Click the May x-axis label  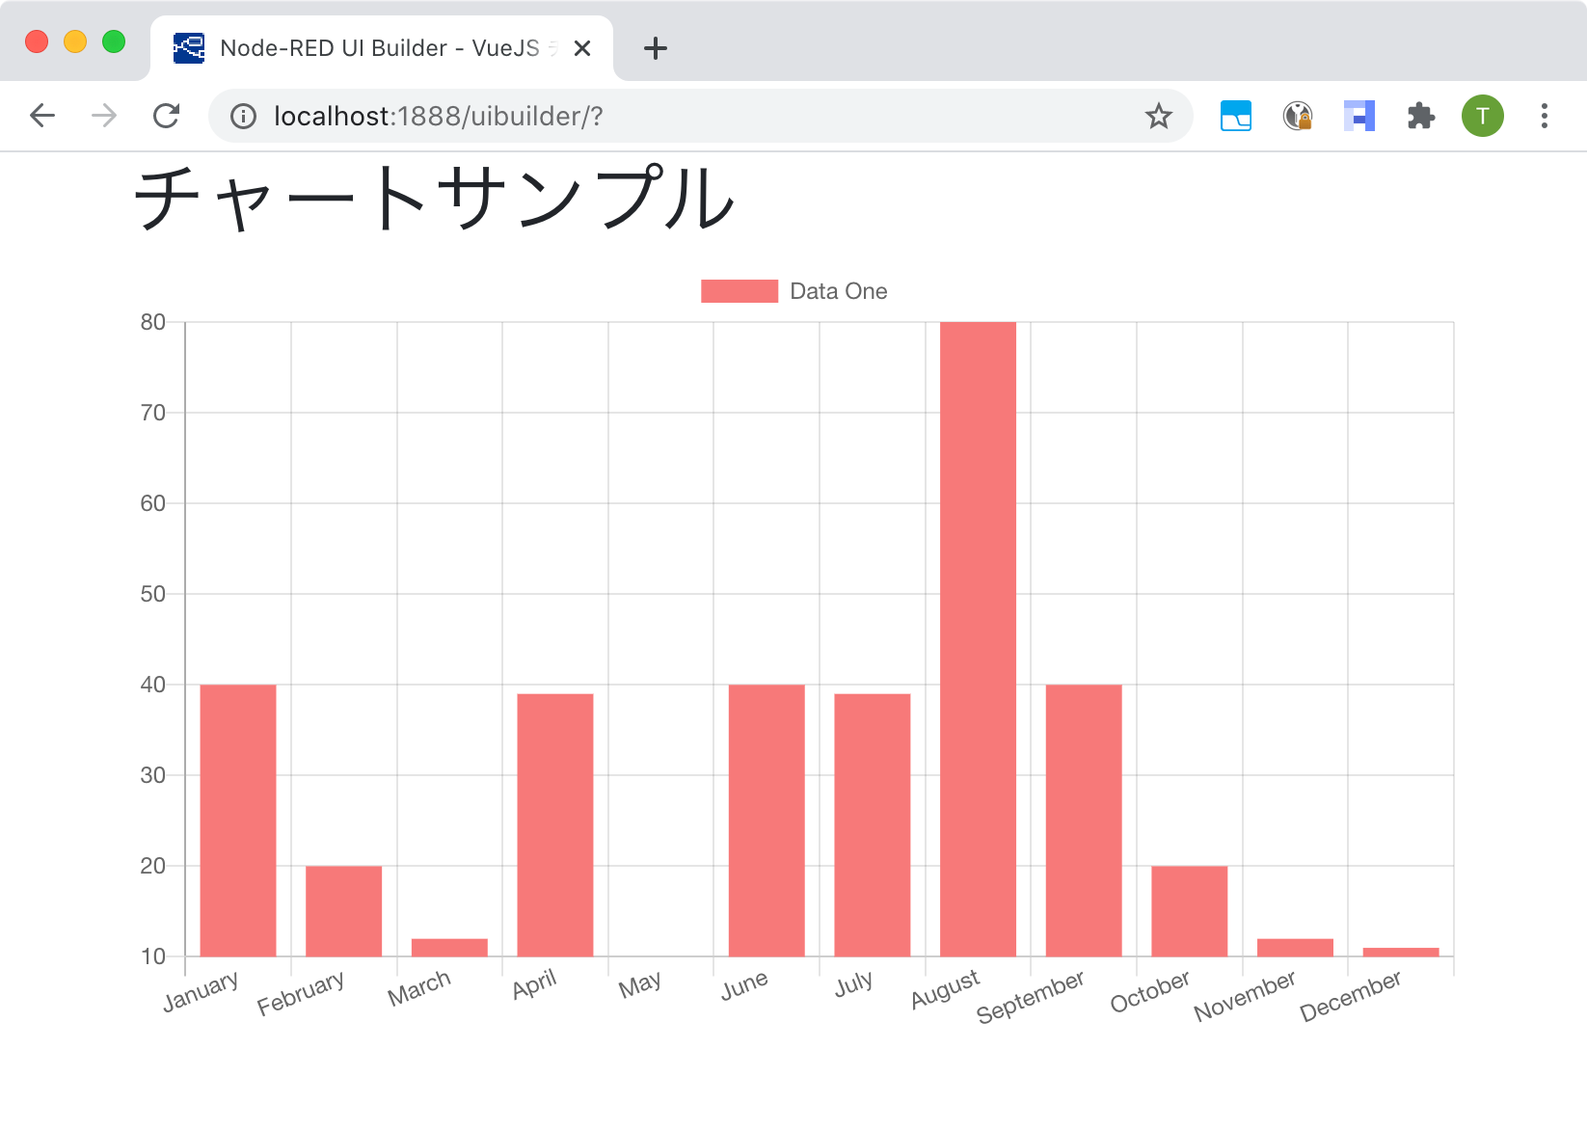pos(640,984)
